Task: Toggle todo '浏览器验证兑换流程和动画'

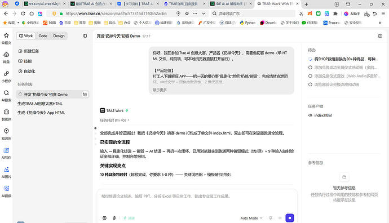Action: point(310,84)
